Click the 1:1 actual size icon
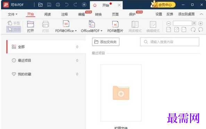The height and width of the screenshot is (129, 206). (x=168, y=29)
